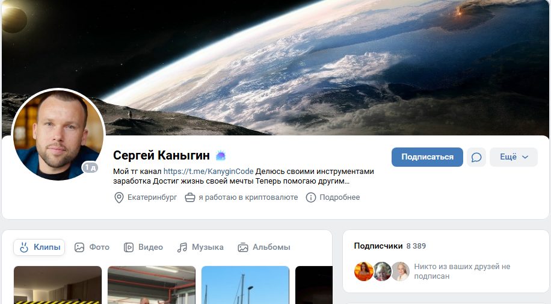Viewport: 551px width, 304px height.
Task: Click the badge icon beside Сергей Каныгин
Action: coord(221,155)
